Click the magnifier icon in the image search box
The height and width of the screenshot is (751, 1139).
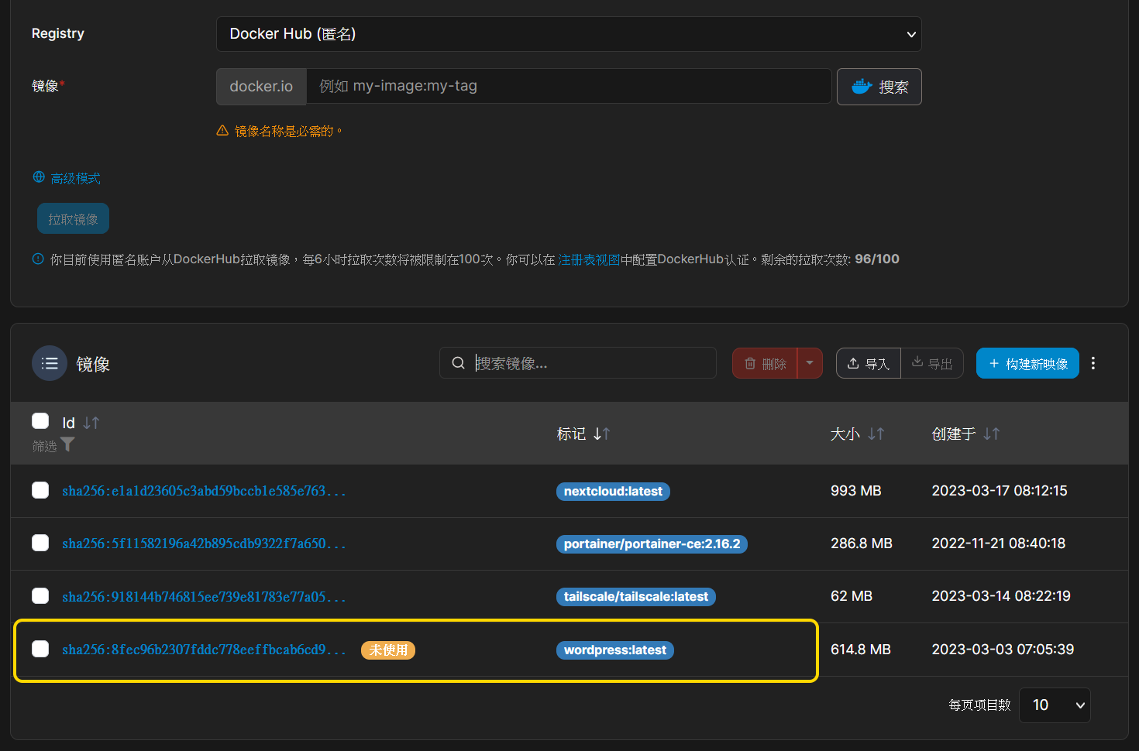click(459, 363)
